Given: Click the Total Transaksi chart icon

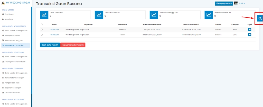Looking at the screenshot, I should [x=44, y=15].
